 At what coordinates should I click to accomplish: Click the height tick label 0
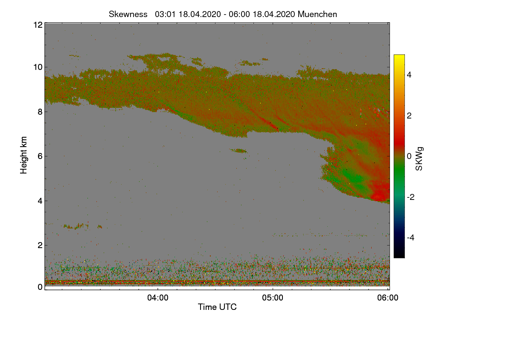coord(40,286)
